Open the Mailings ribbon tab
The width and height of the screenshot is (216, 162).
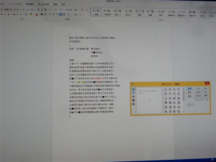[x=44, y=4]
